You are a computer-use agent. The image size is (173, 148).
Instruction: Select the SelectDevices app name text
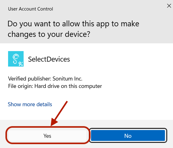[49, 59]
